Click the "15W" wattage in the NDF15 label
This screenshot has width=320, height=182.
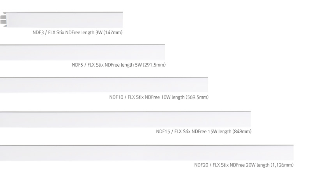tap(212, 131)
